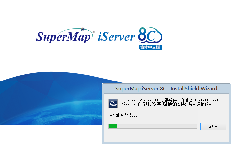Click the capital S of the SuperMap logo
Viewport: 231px width, 144px height.
tap(40, 37)
